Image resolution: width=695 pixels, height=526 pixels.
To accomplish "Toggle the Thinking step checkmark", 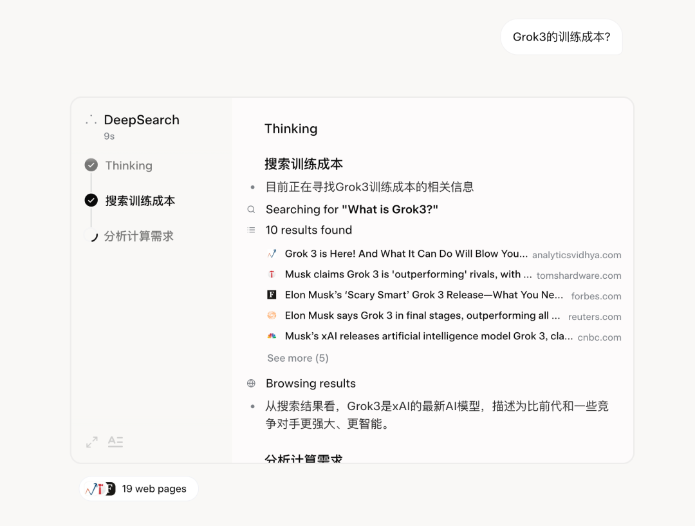I will 91,165.
